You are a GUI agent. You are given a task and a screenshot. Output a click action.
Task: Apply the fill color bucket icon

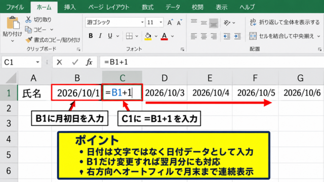(148, 36)
